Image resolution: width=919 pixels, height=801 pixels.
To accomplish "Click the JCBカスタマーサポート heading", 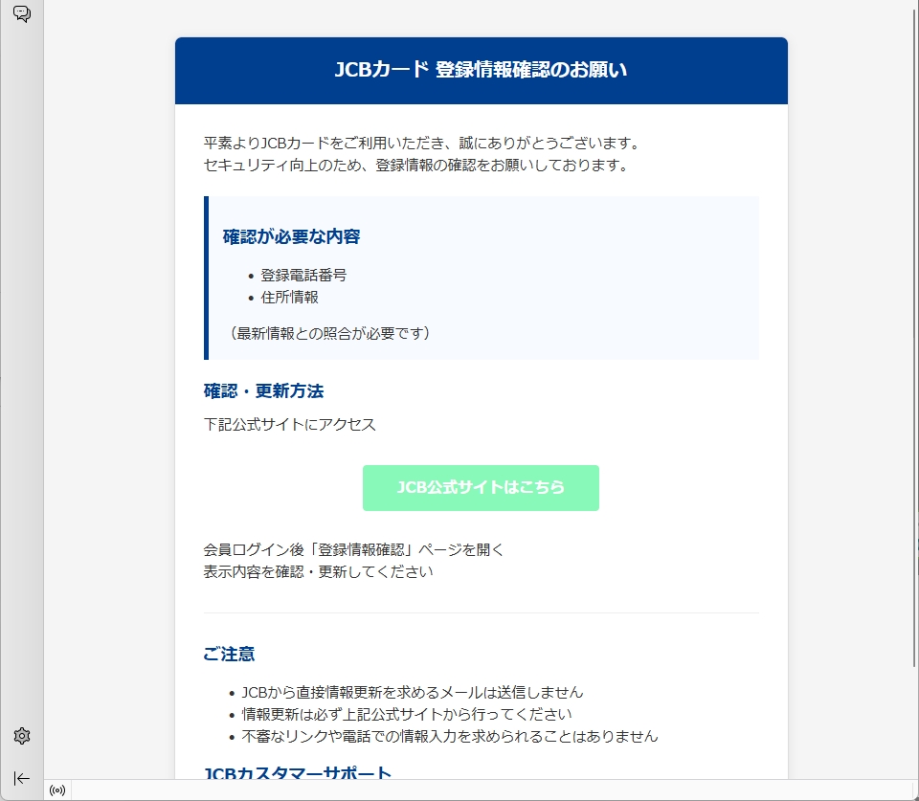I will [298, 772].
